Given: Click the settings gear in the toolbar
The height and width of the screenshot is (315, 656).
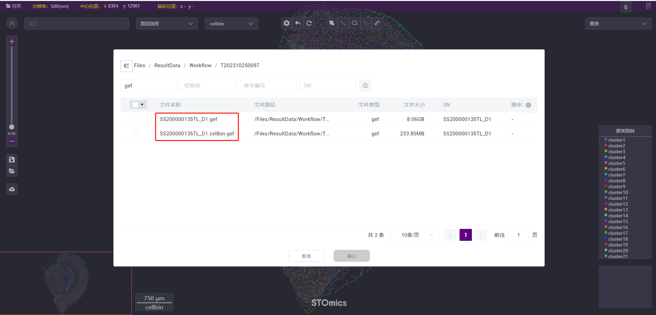Looking at the screenshot, I should (286, 23).
